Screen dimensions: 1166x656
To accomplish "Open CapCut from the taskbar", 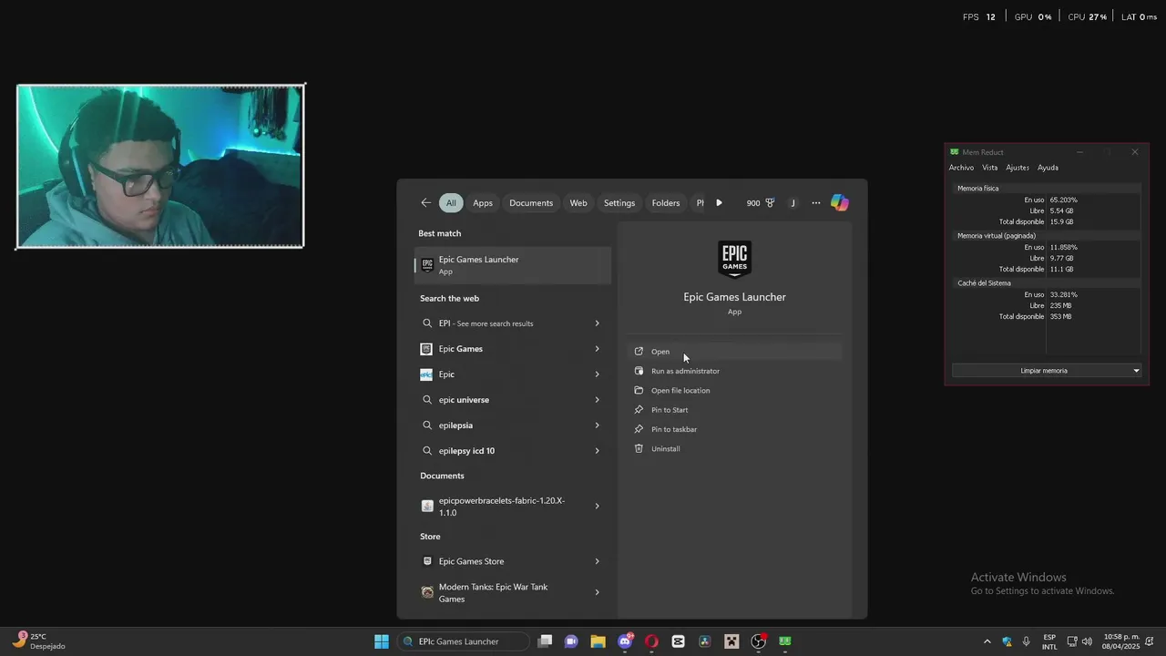I will click(x=678, y=641).
